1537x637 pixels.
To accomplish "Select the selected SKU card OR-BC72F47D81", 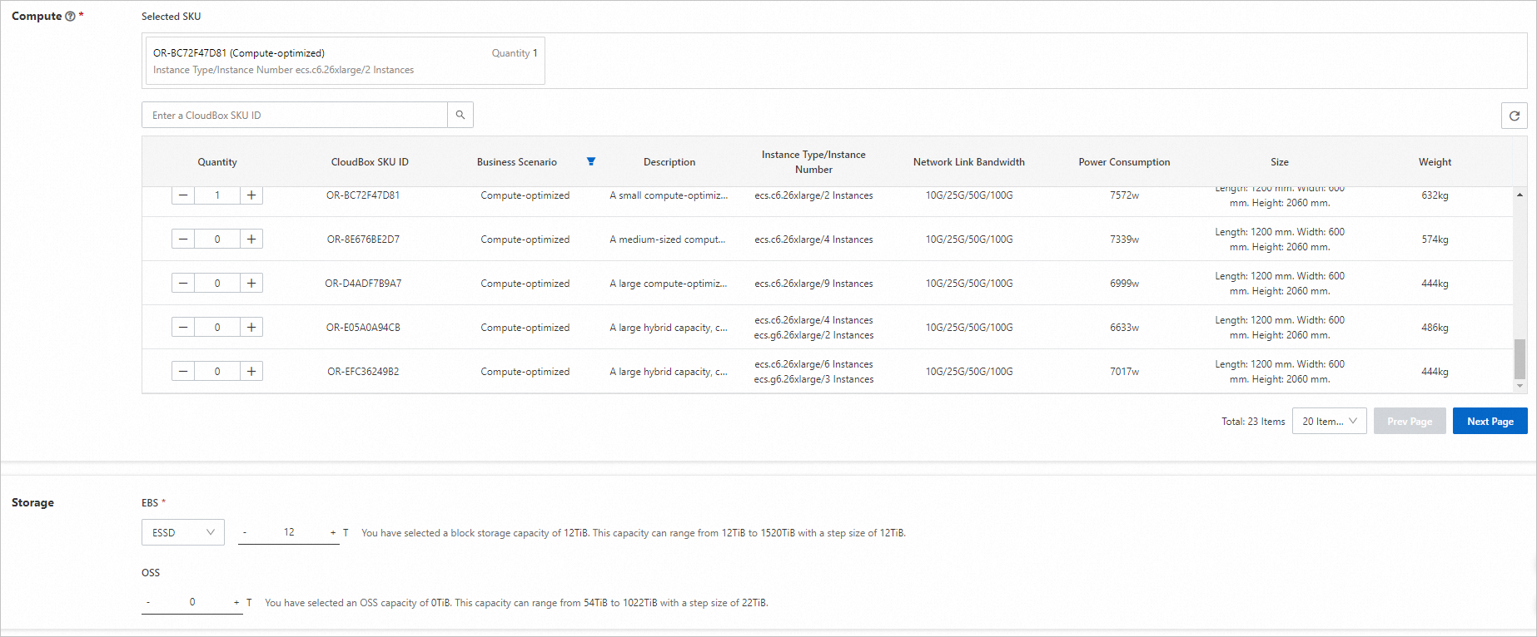I will click(346, 61).
